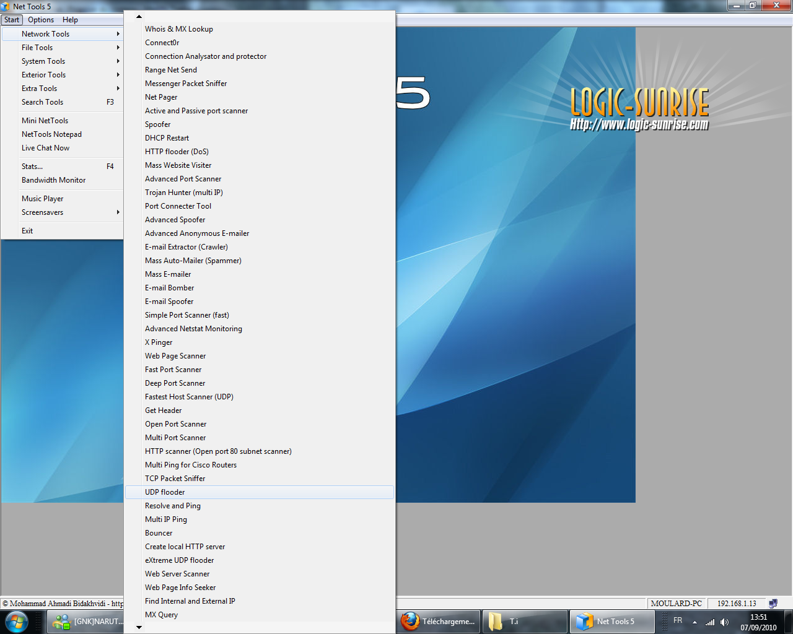This screenshot has width=793, height=634.
Task: Open Deep Port Scanner
Action: click(260, 383)
